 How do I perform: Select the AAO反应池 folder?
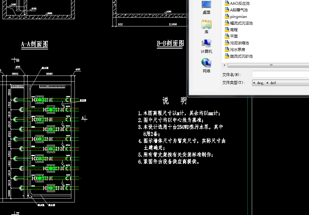[x=237, y=3]
